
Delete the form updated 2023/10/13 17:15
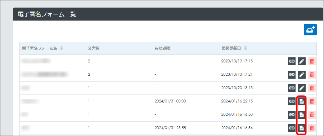coord(312,61)
